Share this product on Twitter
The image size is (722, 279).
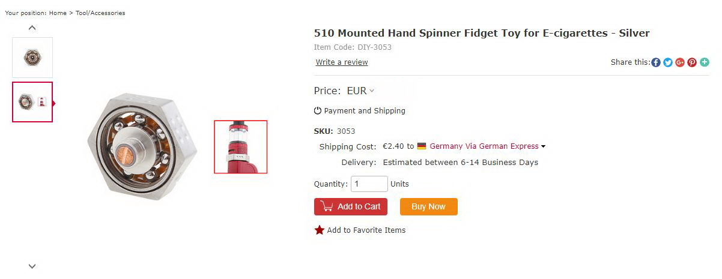click(668, 62)
